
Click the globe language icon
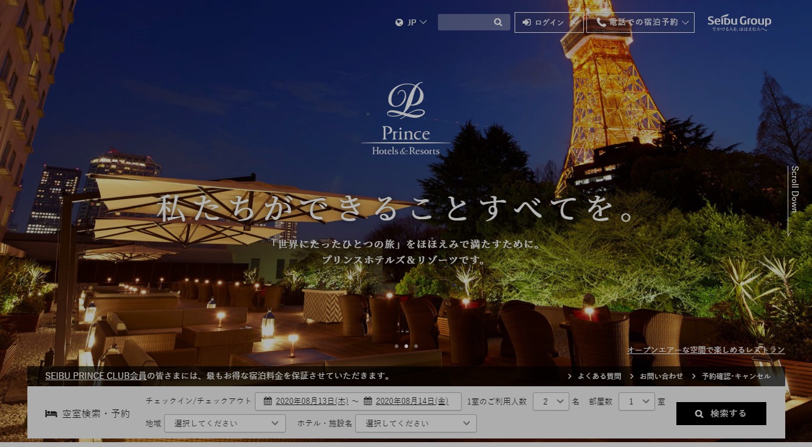(x=399, y=22)
